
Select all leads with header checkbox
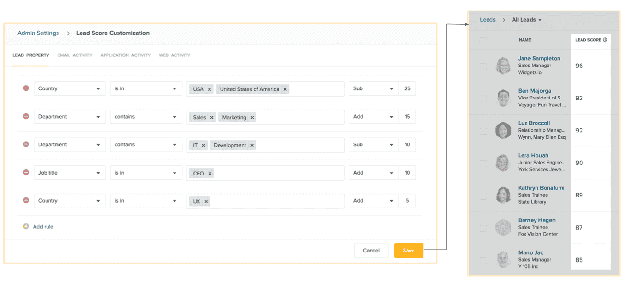[483, 41]
